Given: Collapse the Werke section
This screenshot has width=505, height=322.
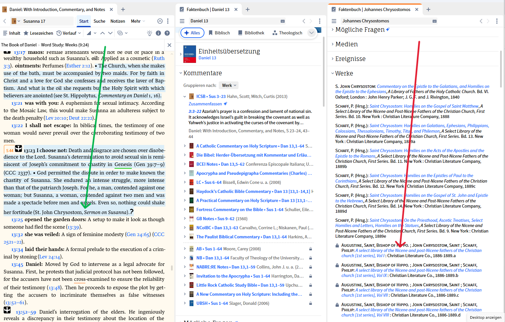Looking at the screenshot, I should 344,73.
